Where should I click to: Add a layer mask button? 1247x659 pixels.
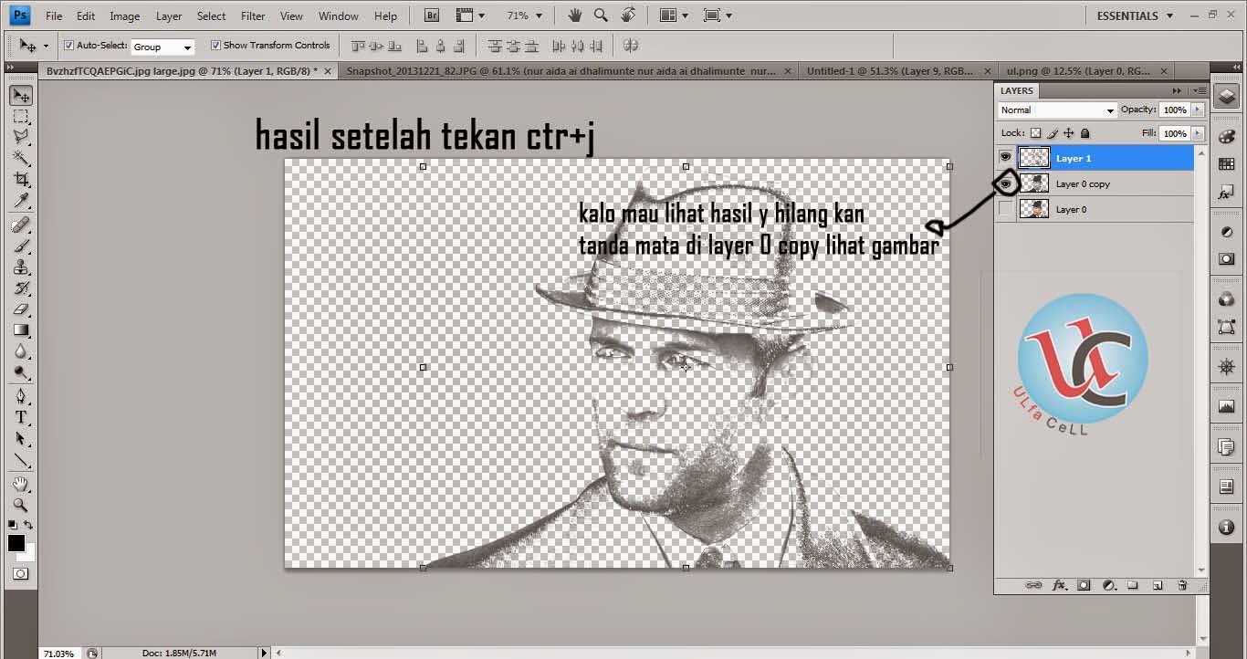tap(1084, 585)
